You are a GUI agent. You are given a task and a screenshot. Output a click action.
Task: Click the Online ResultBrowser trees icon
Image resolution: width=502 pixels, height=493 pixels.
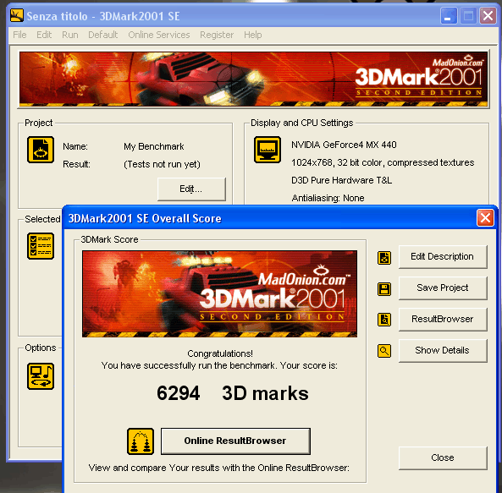[141, 441]
